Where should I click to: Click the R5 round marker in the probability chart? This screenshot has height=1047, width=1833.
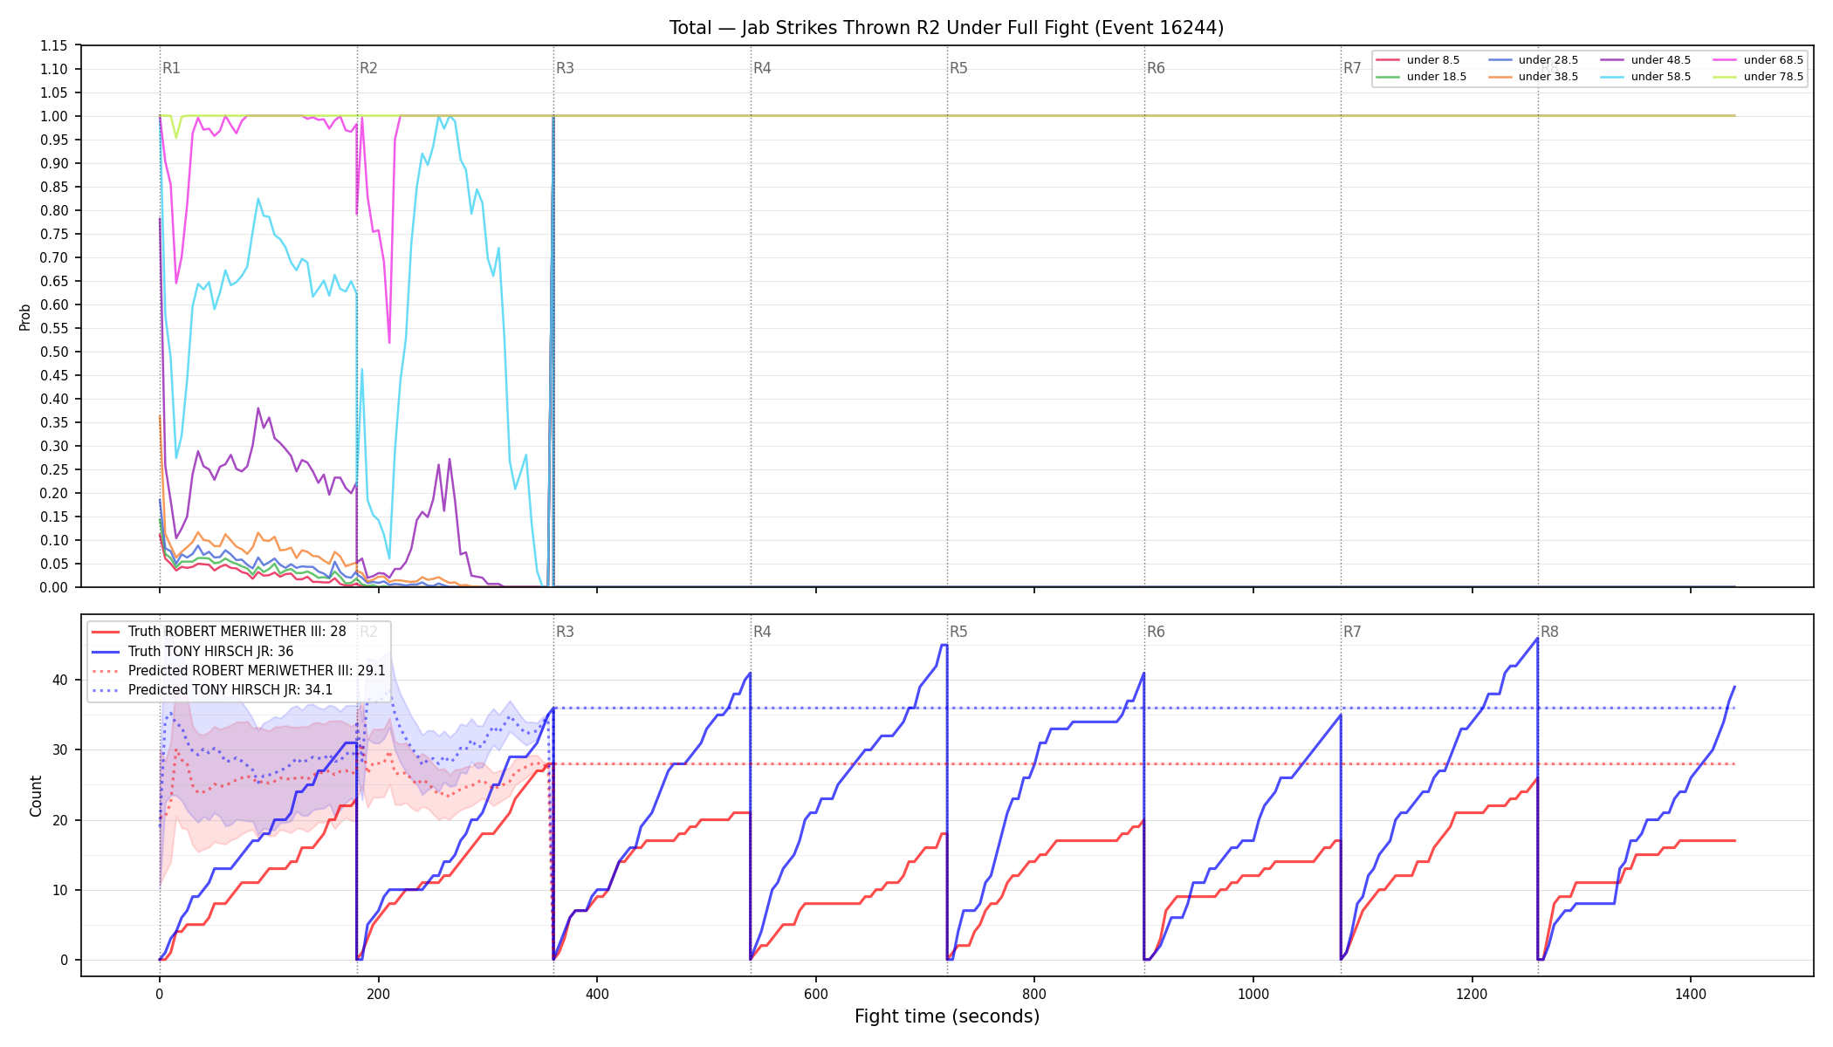958,68
